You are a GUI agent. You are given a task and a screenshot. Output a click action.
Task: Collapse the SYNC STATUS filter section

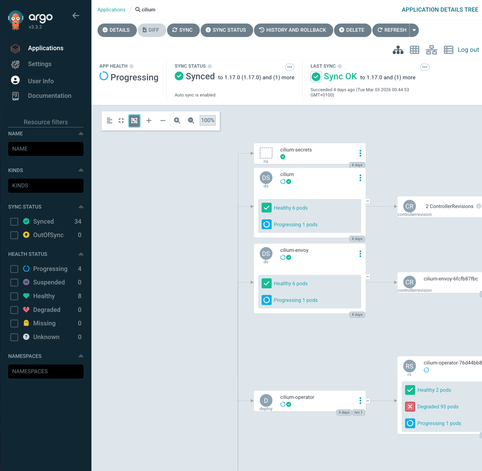pos(81,207)
